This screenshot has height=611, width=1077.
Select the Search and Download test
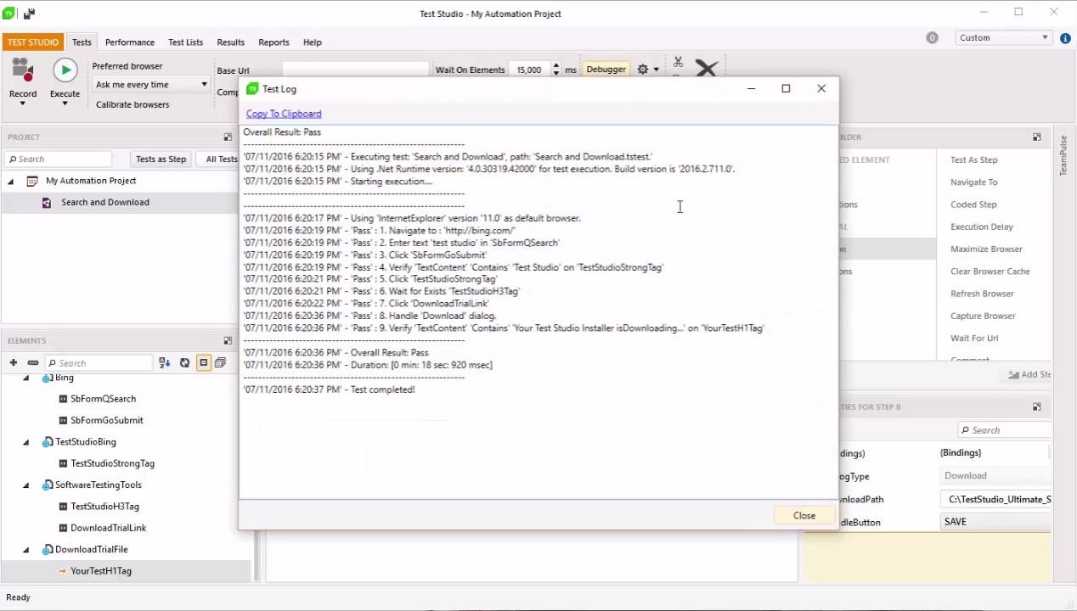pos(105,202)
